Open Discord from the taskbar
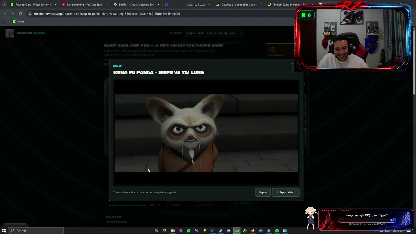 [229, 231]
